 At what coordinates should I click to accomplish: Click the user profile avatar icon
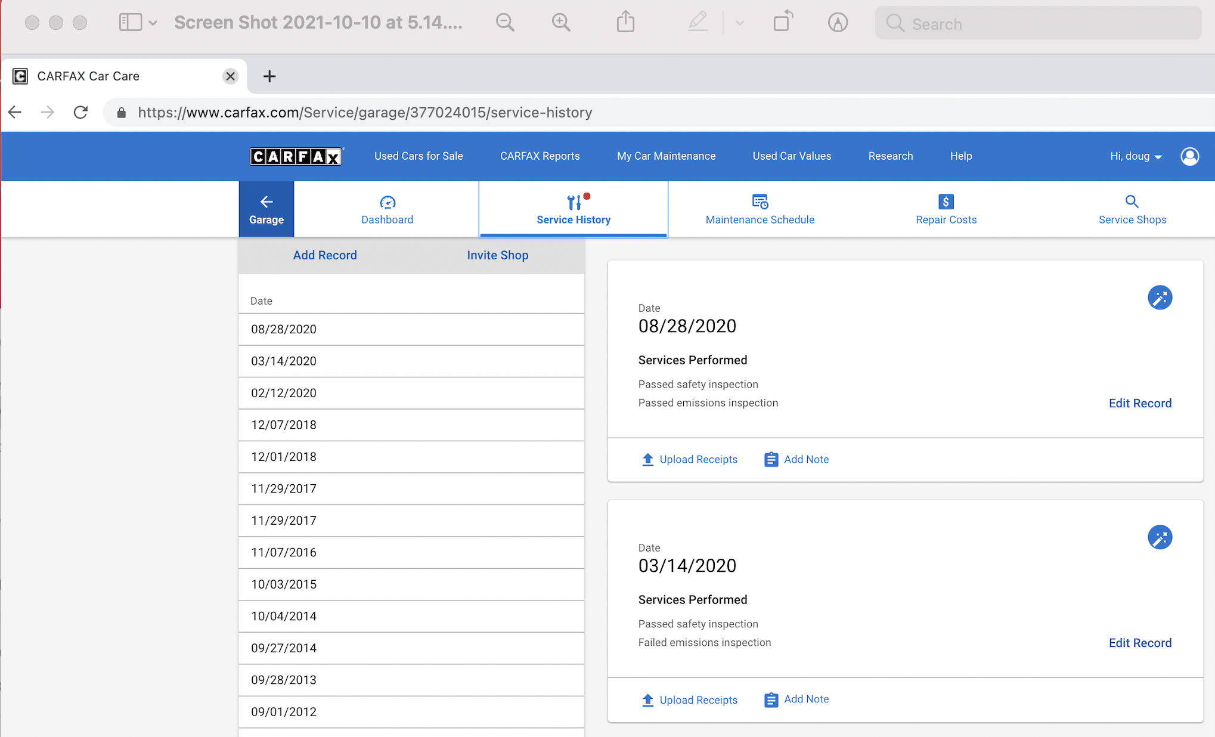pos(1189,156)
